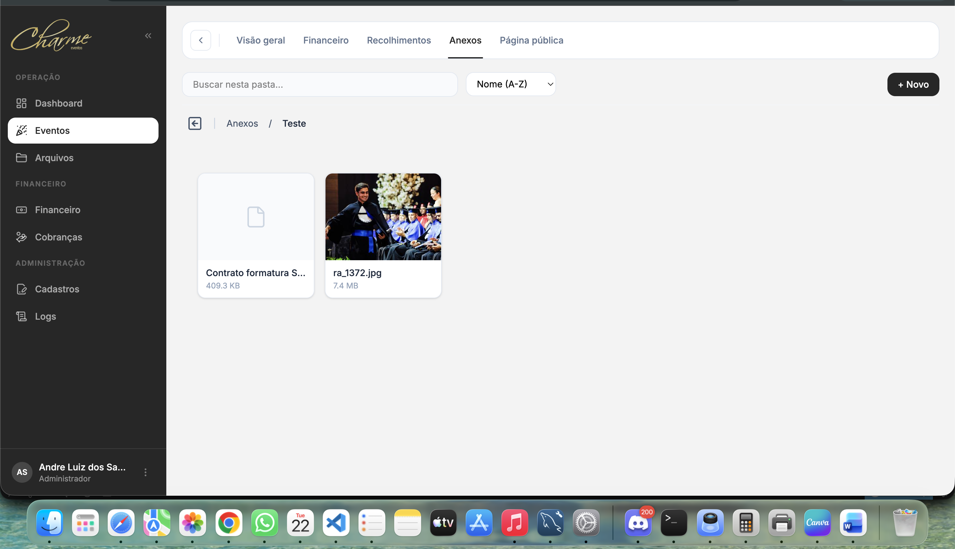Click the back chevron button beside tabs
955x549 pixels.
click(200, 40)
